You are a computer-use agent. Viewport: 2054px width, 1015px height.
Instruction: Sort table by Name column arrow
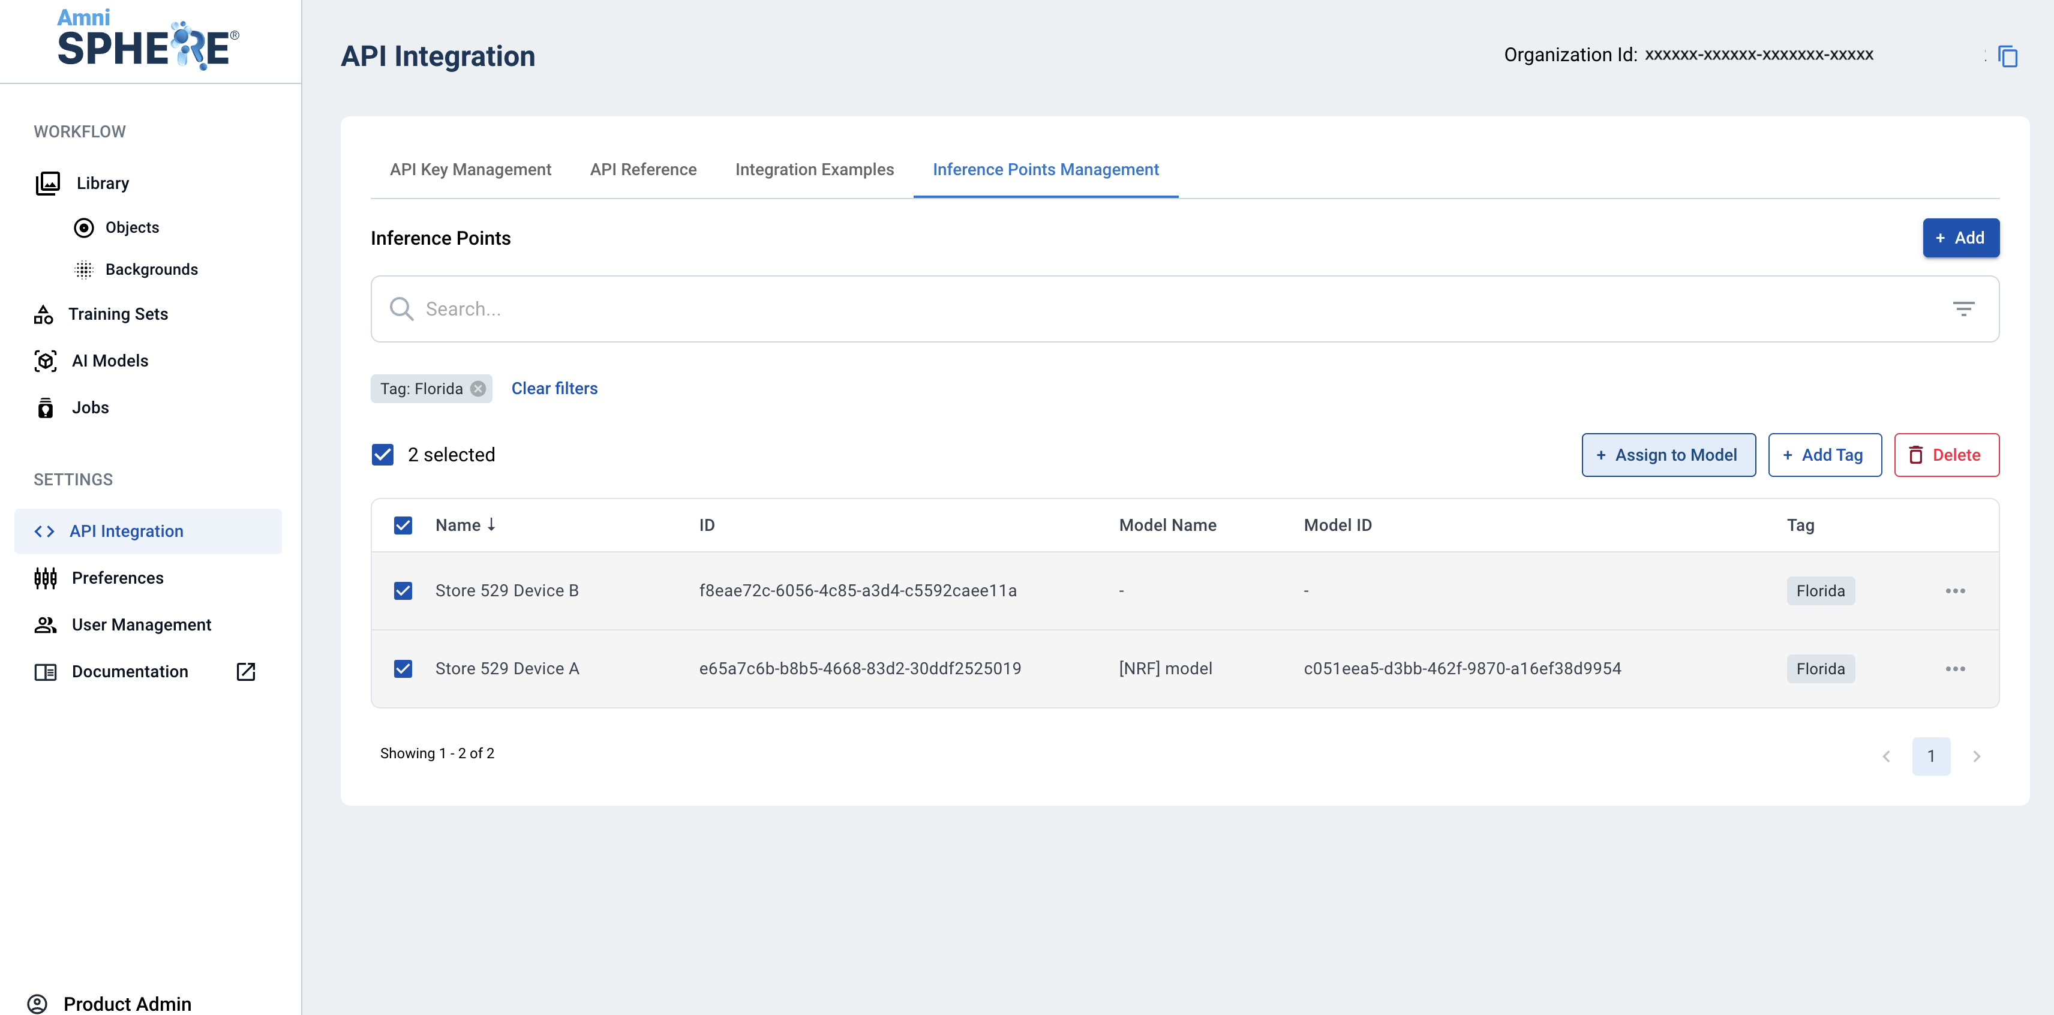pos(491,525)
